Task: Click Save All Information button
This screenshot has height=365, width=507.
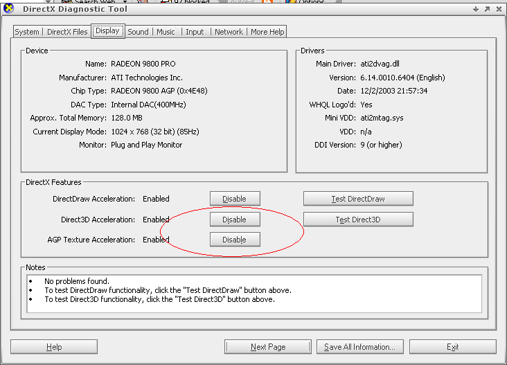Action: pos(360,346)
